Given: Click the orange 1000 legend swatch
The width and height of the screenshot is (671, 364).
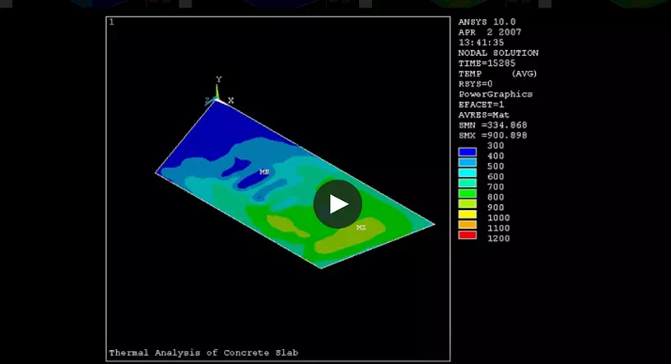Looking at the screenshot, I should point(468,224).
